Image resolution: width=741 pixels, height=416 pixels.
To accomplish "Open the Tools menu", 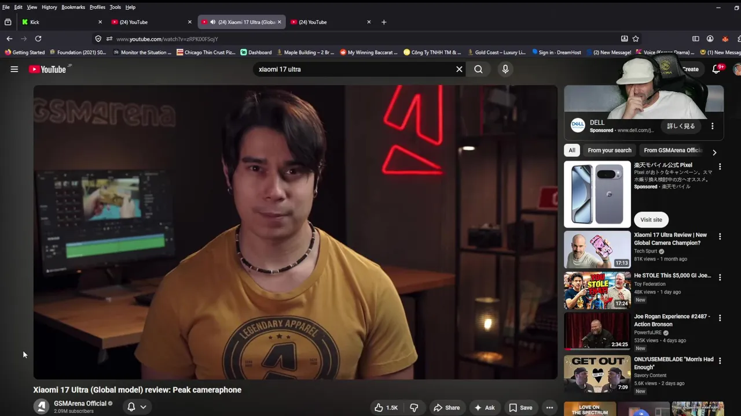I will (115, 7).
